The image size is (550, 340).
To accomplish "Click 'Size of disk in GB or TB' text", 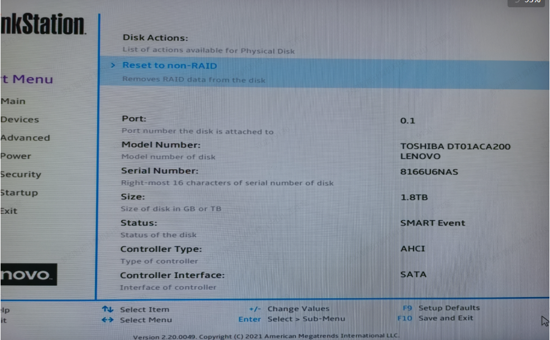I will (171, 209).
